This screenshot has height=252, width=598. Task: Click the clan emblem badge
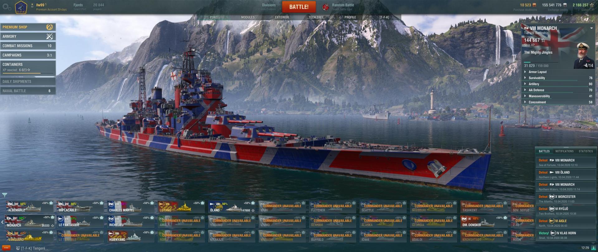(21, 7)
